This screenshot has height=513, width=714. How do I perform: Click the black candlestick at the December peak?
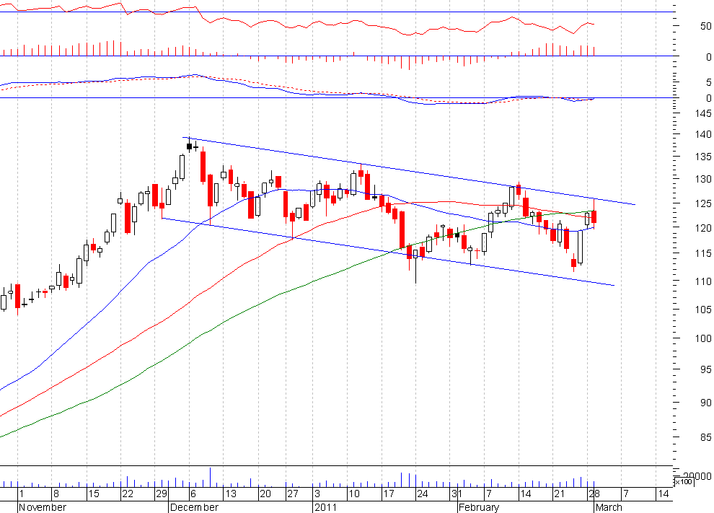coord(190,146)
